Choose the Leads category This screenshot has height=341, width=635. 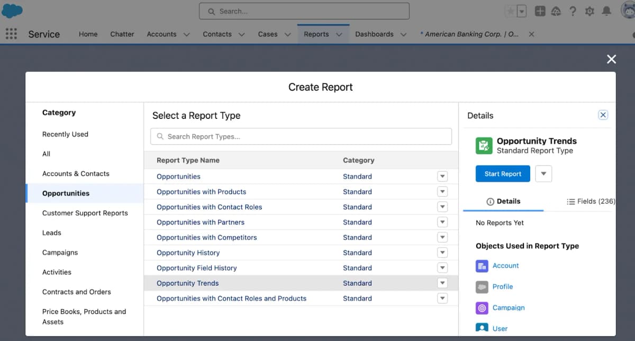pos(51,233)
